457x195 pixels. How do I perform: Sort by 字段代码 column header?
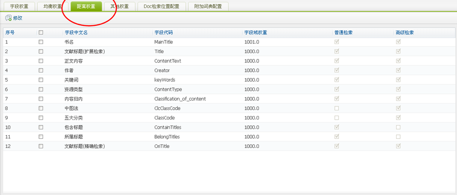click(164, 32)
